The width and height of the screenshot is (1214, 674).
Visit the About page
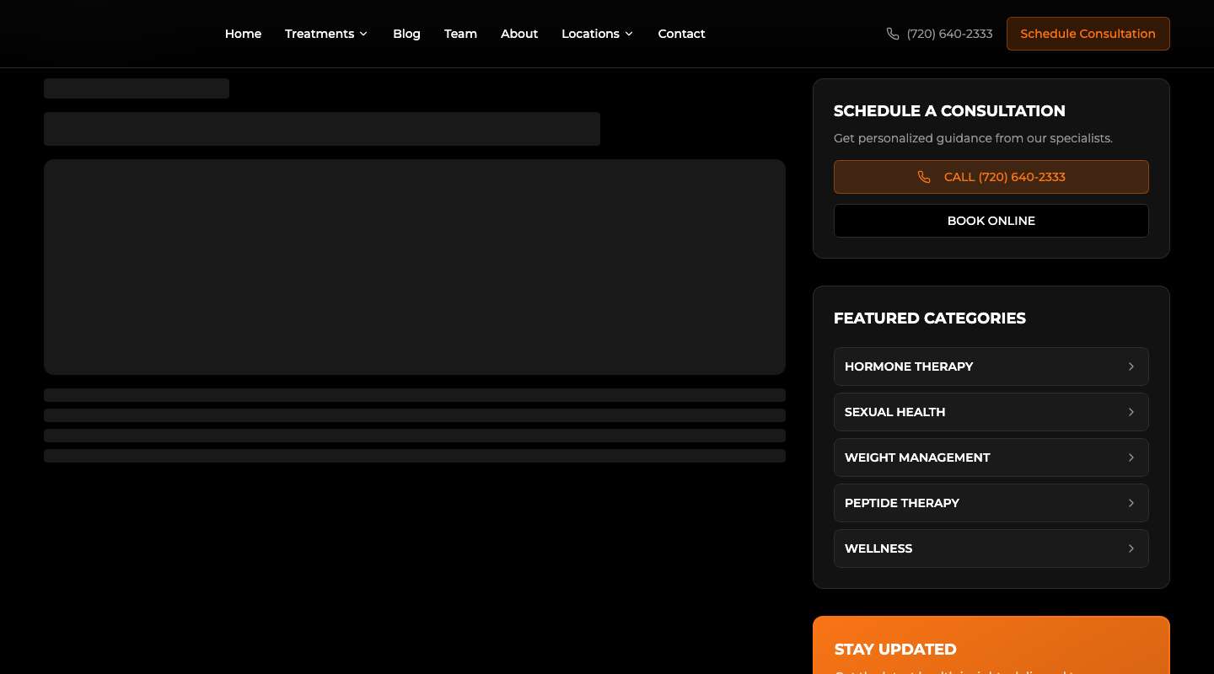coord(519,34)
